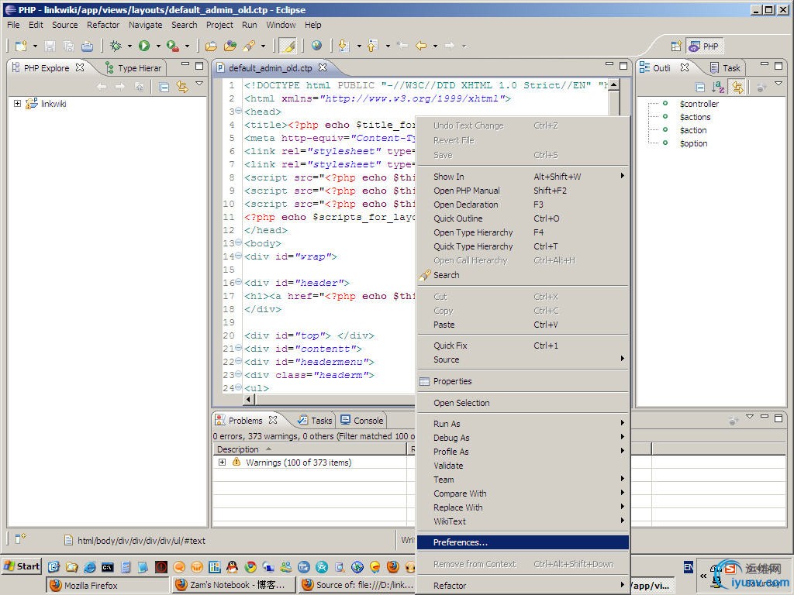The height and width of the screenshot is (595, 794).
Task: Open dropdown arrow next to Back arrow
Action: (435, 46)
